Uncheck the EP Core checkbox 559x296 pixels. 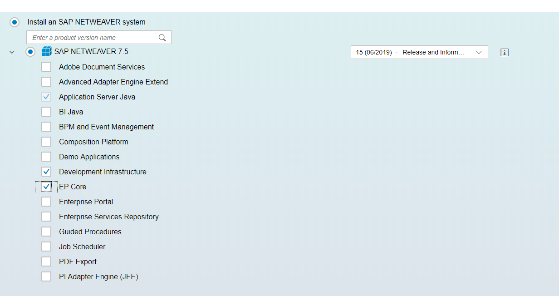click(46, 187)
